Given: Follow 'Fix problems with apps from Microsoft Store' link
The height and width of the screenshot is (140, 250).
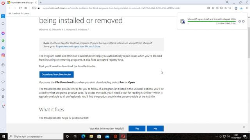Looking at the screenshot, I should coord(78,47).
